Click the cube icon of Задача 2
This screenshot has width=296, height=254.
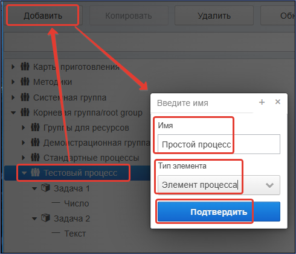point(45,218)
